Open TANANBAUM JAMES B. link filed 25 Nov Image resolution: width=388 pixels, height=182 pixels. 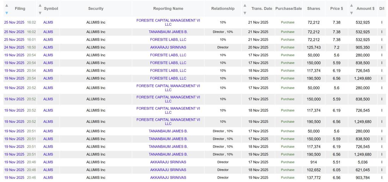click(x=168, y=32)
